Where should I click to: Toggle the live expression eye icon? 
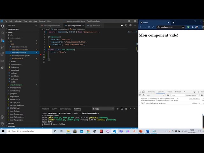pyautogui.click(x=168, y=95)
